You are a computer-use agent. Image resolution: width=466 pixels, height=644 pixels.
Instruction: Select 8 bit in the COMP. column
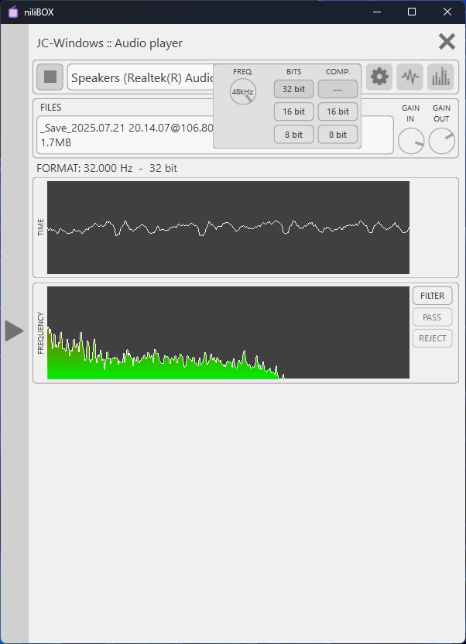coord(338,135)
